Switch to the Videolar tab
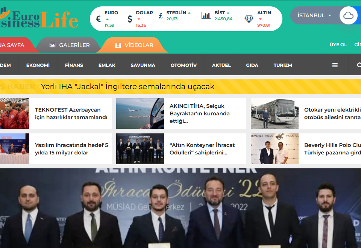The image size is (361, 248). (x=134, y=45)
